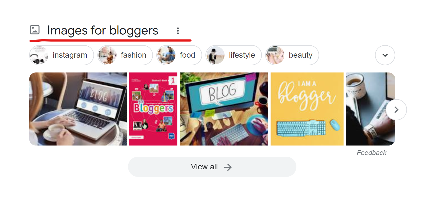Choose the beauty filter chip
Viewport: 430px width, 197px height.
click(292, 55)
